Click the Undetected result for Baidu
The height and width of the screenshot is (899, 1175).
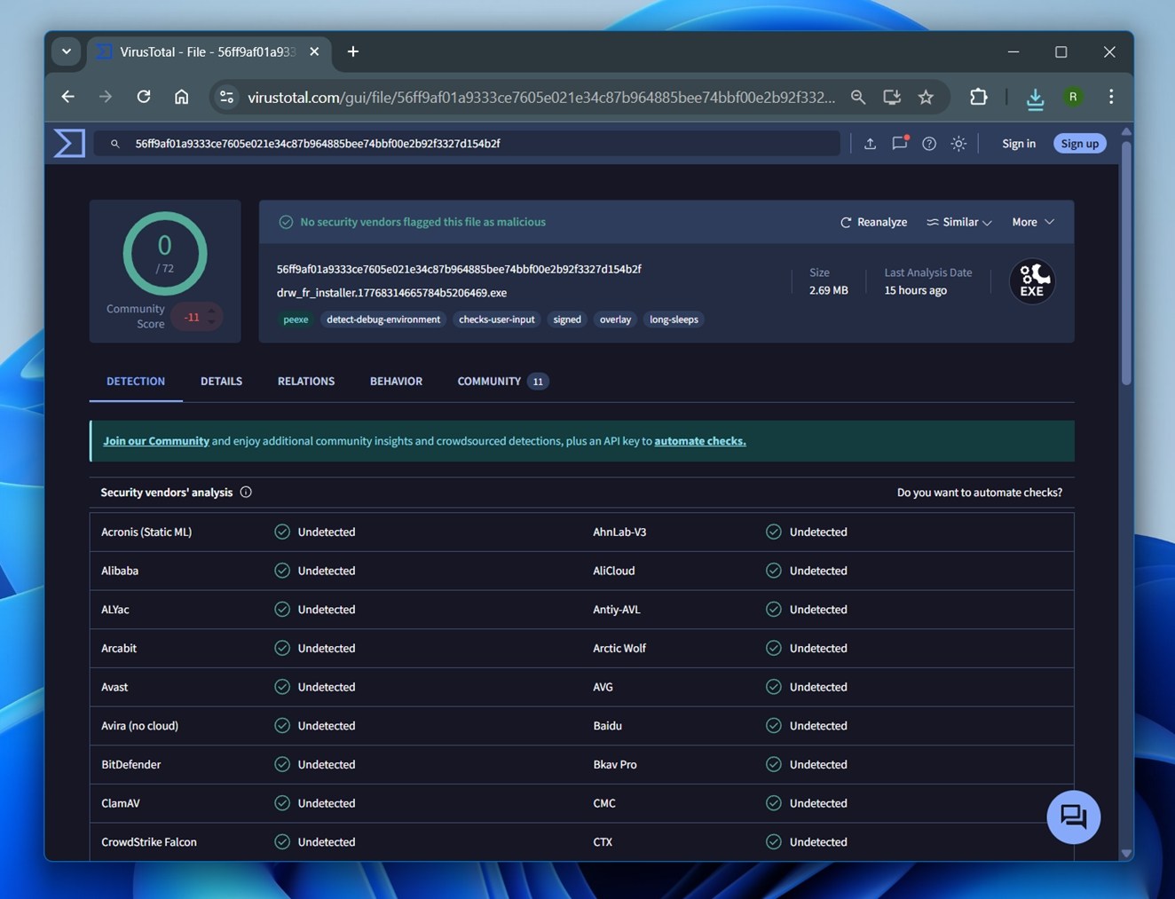[818, 726]
